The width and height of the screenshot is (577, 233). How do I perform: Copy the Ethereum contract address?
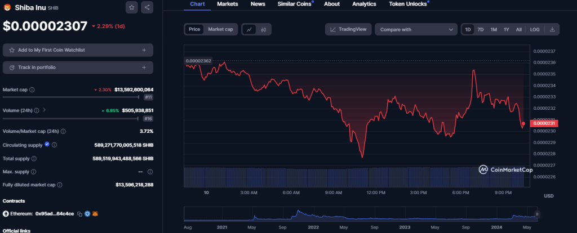pos(80,214)
